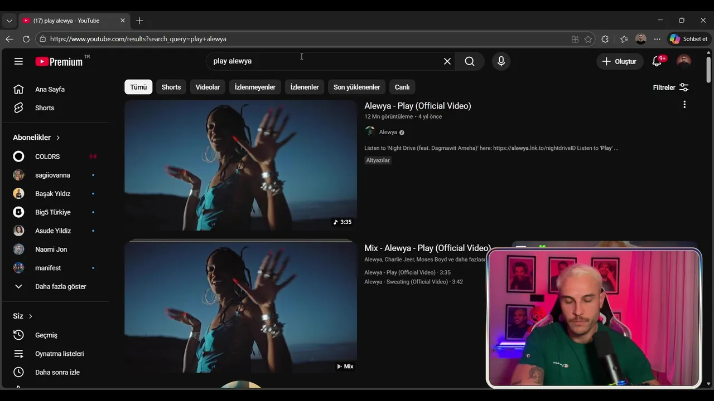
Task: Open sagiiovanna channel subscription
Action: tap(55, 175)
